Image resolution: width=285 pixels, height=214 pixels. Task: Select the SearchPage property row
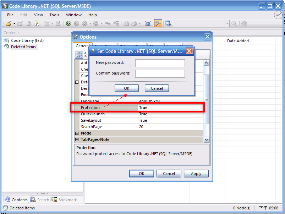click(141, 127)
